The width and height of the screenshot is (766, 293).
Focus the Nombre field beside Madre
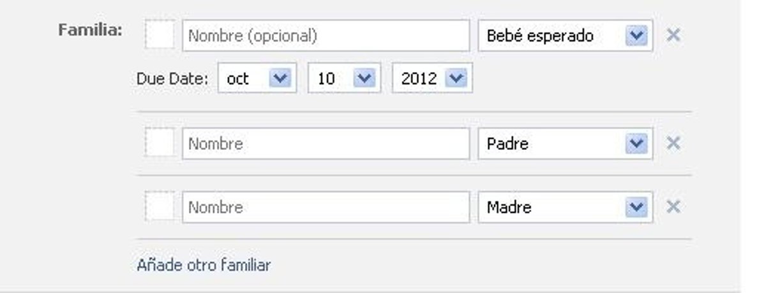tap(326, 207)
